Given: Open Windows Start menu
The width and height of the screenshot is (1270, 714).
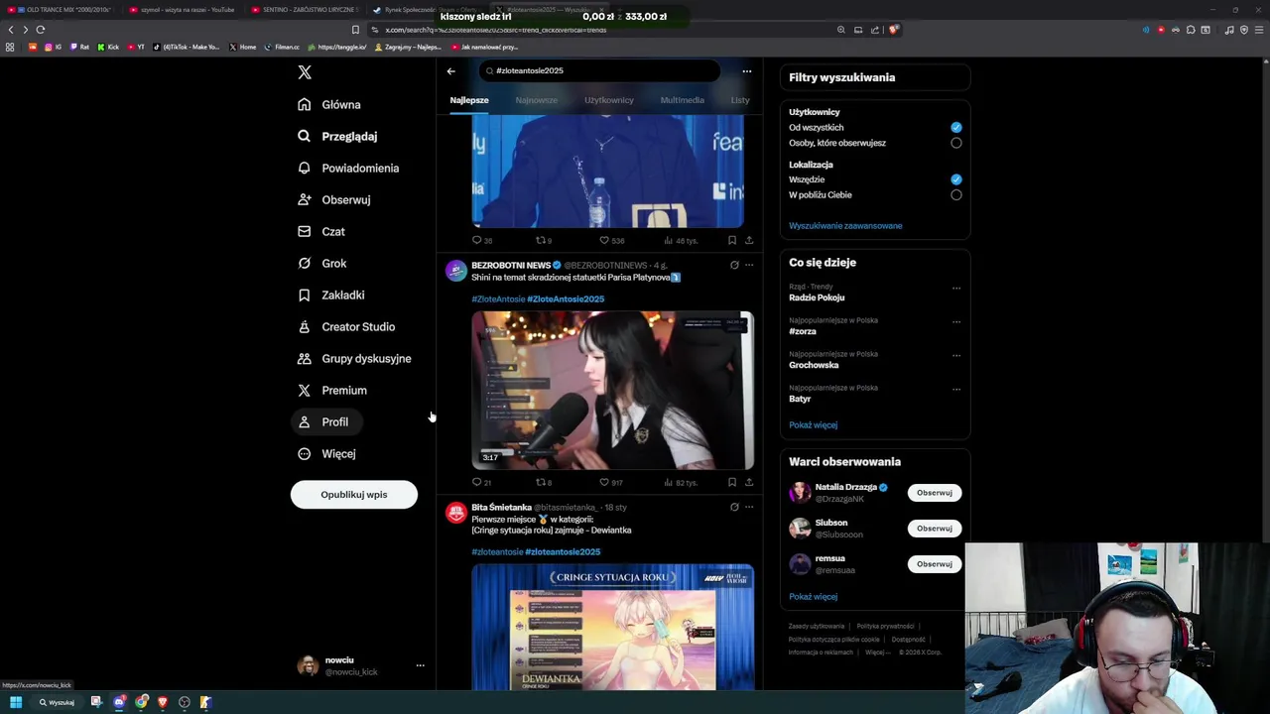Looking at the screenshot, I should click(x=16, y=702).
